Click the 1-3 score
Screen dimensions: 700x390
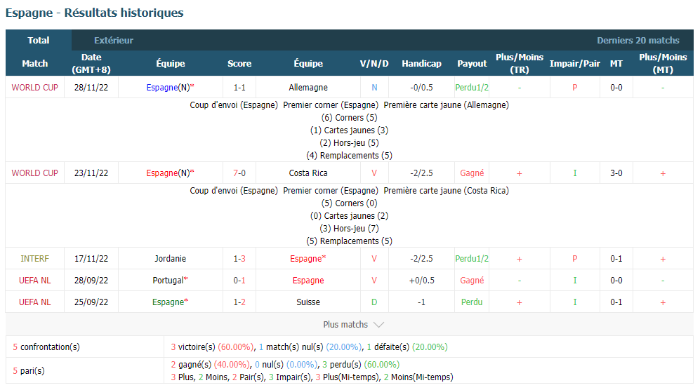pos(239,259)
